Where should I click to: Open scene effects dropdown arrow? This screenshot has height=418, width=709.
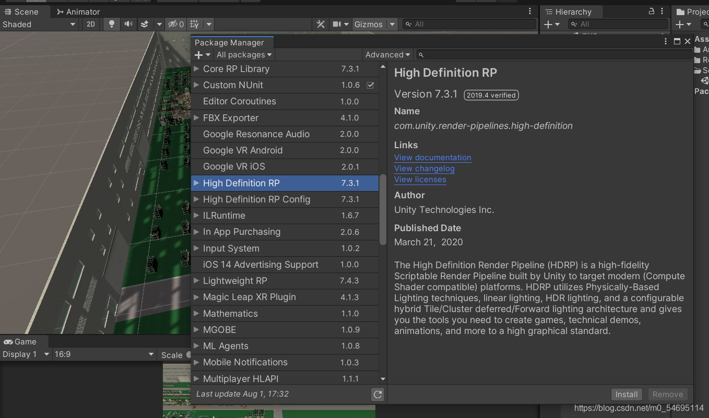click(x=159, y=24)
